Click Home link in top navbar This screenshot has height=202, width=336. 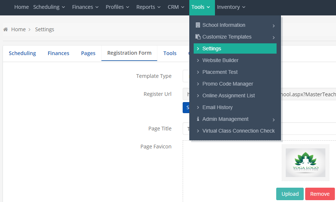pyautogui.click(x=21, y=7)
